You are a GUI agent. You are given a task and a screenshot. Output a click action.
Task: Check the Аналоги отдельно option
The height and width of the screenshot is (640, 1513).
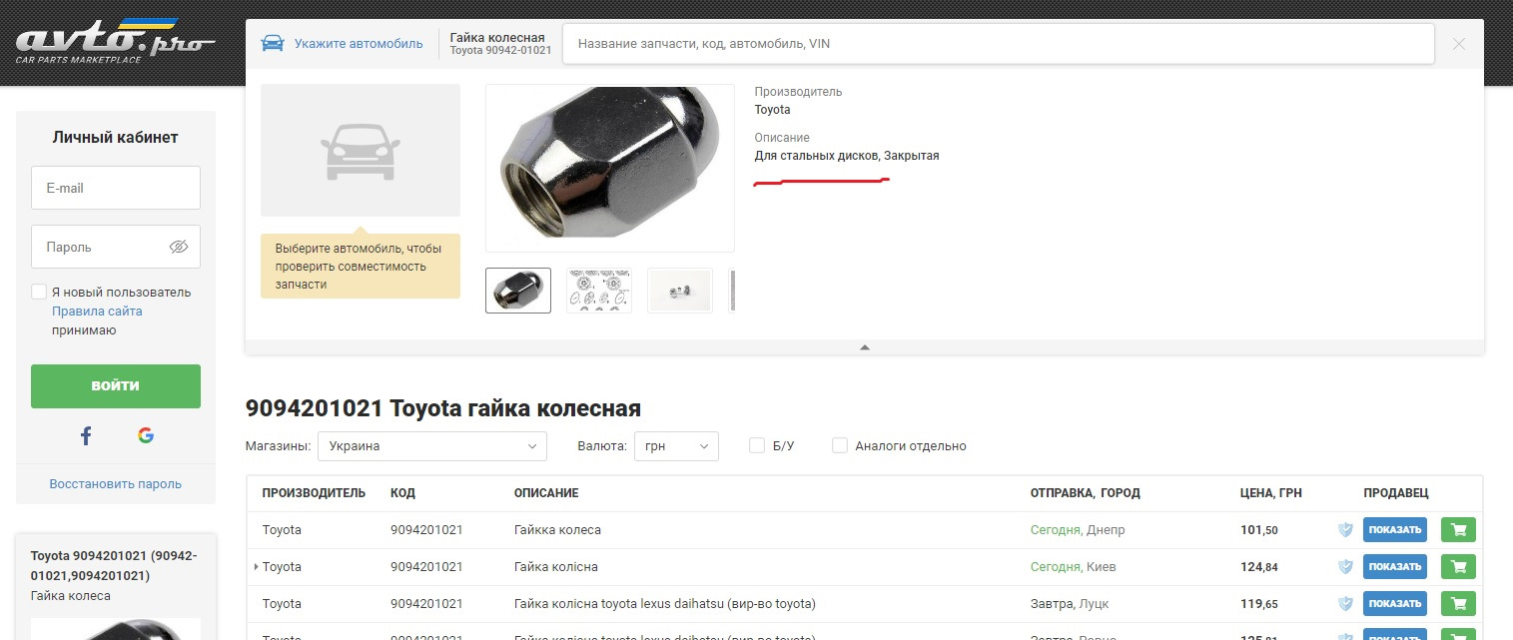point(840,445)
